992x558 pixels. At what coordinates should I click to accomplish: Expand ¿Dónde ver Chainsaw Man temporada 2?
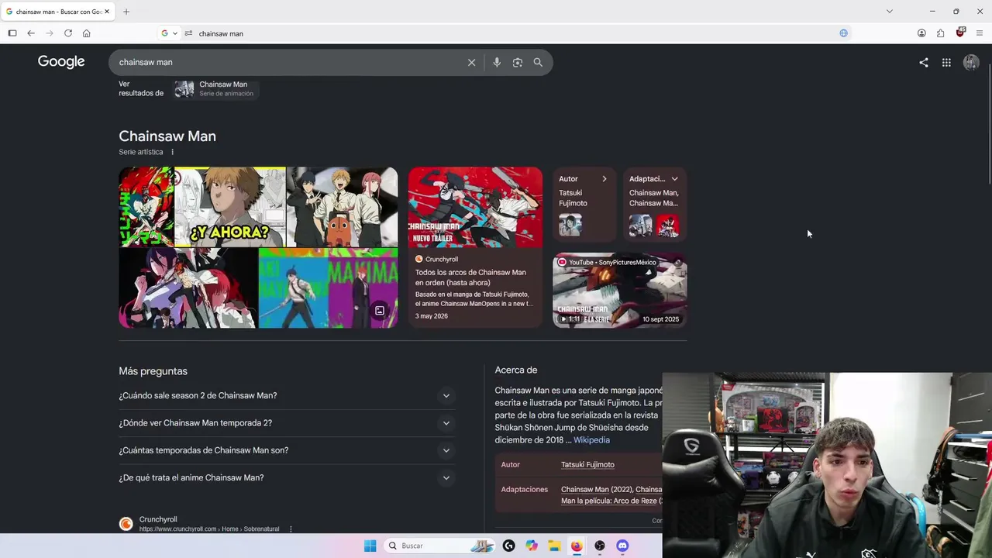(286, 423)
